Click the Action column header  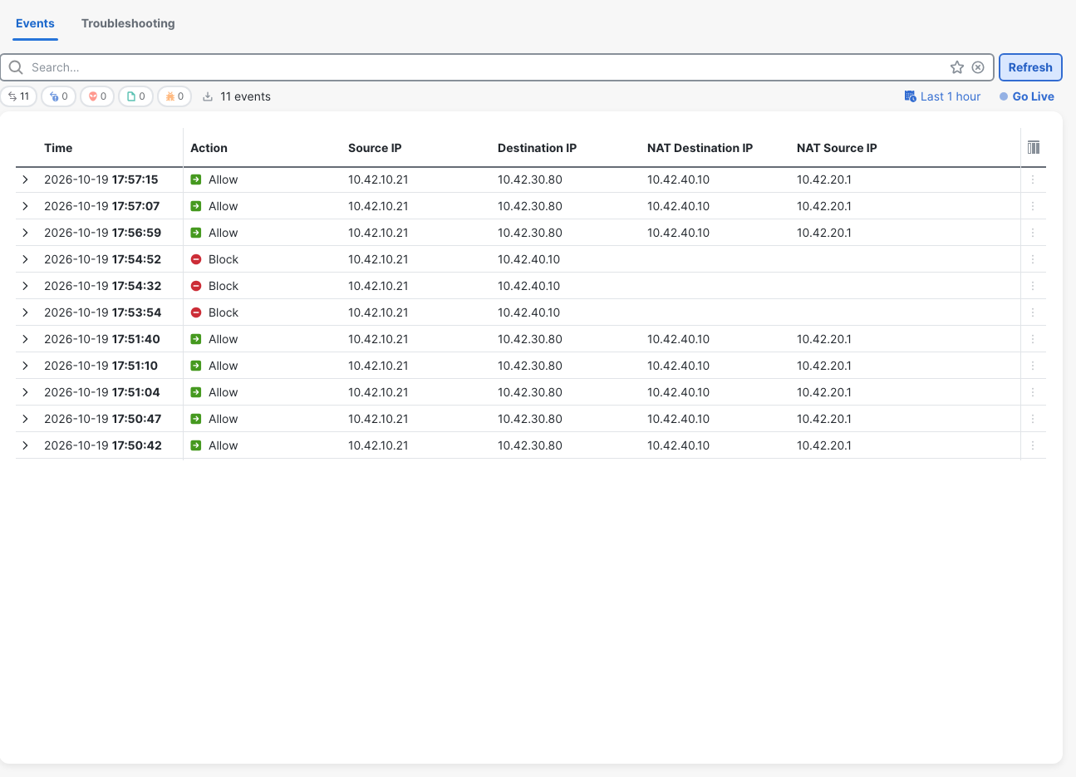pos(209,148)
